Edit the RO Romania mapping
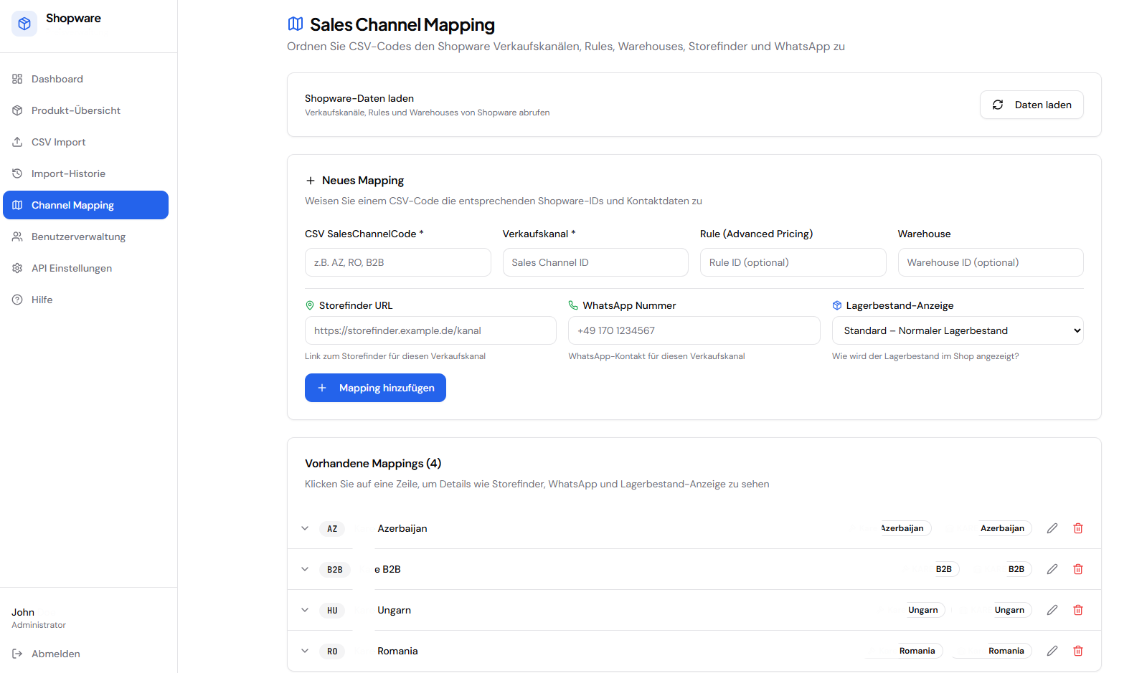The height and width of the screenshot is (673, 1147). pyautogui.click(x=1052, y=651)
